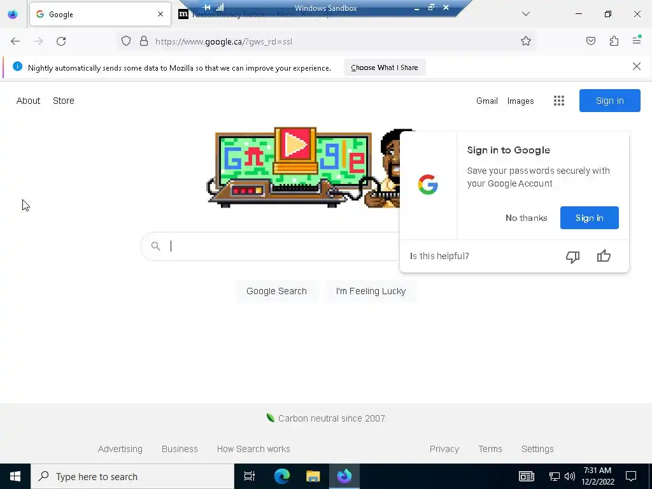Open the Store link
Screen dimensions: 652x489
click(63, 101)
